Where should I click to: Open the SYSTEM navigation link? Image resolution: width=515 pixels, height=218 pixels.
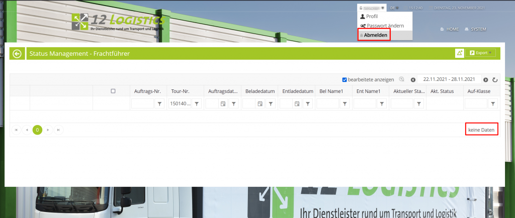475,29
